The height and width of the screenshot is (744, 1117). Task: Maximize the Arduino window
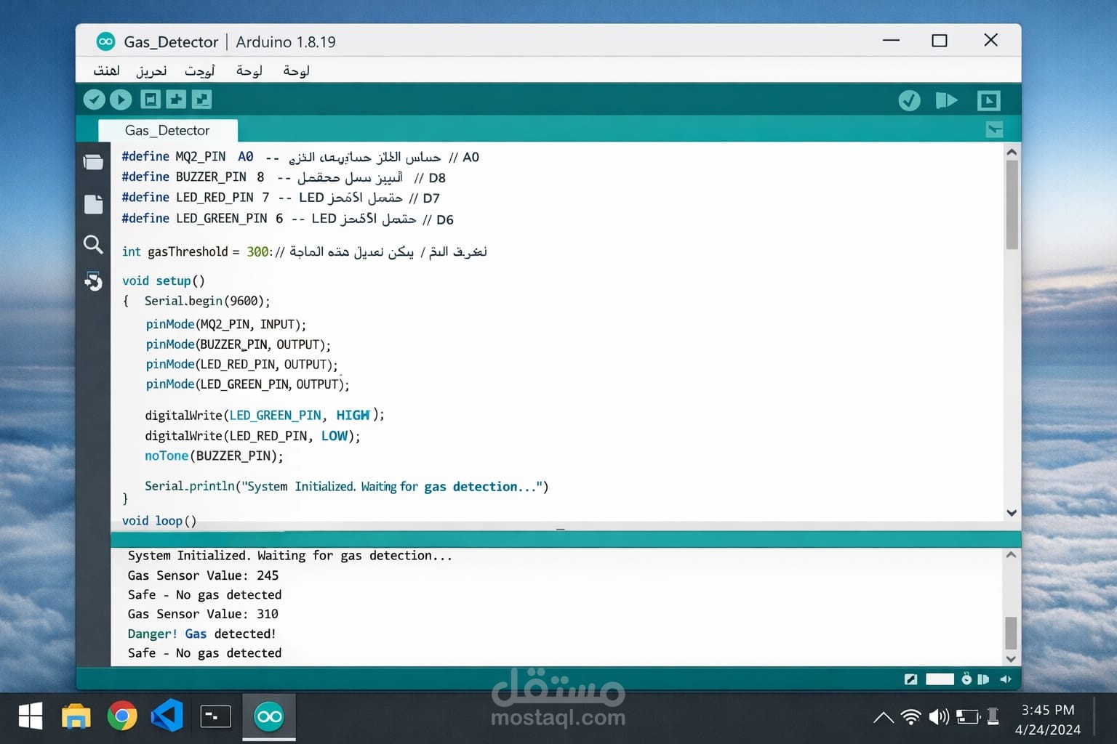click(x=940, y=41)
